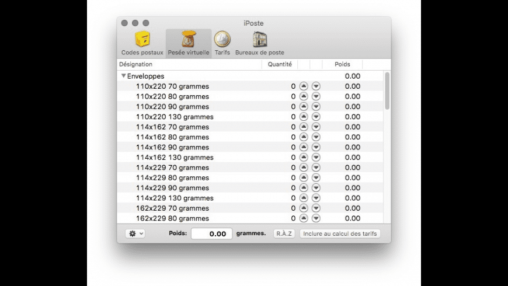Decrease quantity for 114x229 70 grammes

click(316, 167)
